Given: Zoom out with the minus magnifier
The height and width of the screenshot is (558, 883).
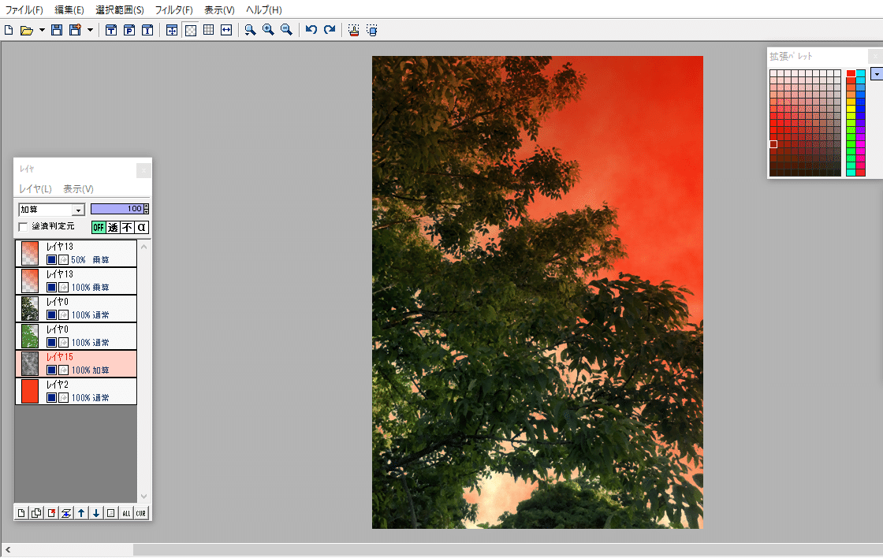Looking at the screenshot, I should [286, 30].
